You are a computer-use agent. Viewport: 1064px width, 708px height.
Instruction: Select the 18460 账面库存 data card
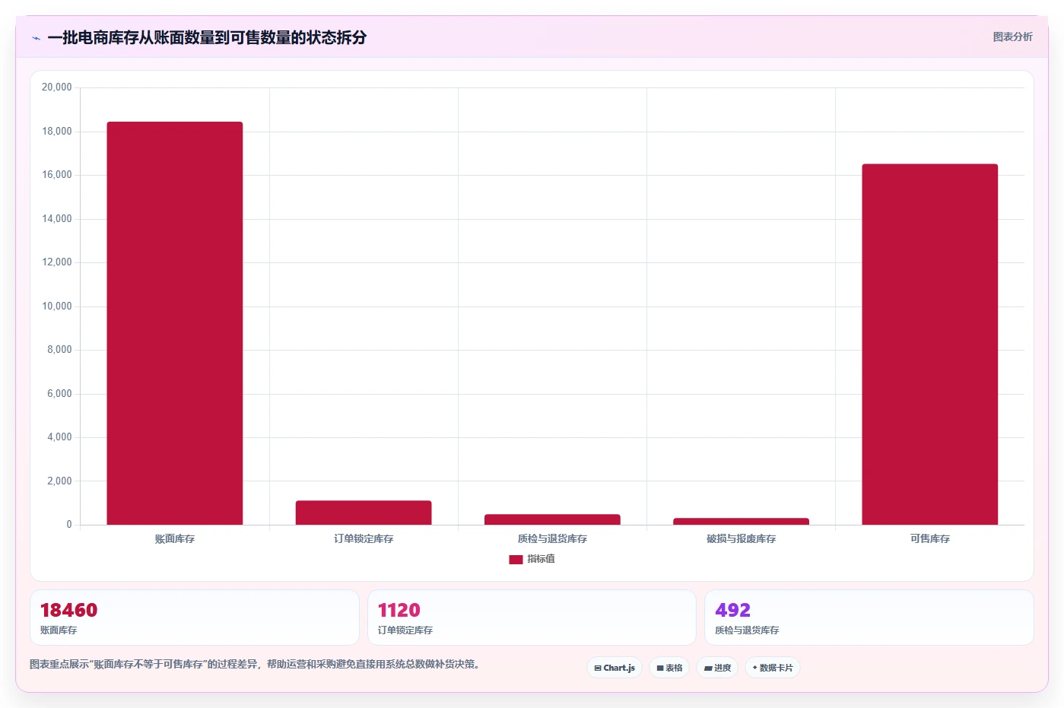click(x=195, y=618)
